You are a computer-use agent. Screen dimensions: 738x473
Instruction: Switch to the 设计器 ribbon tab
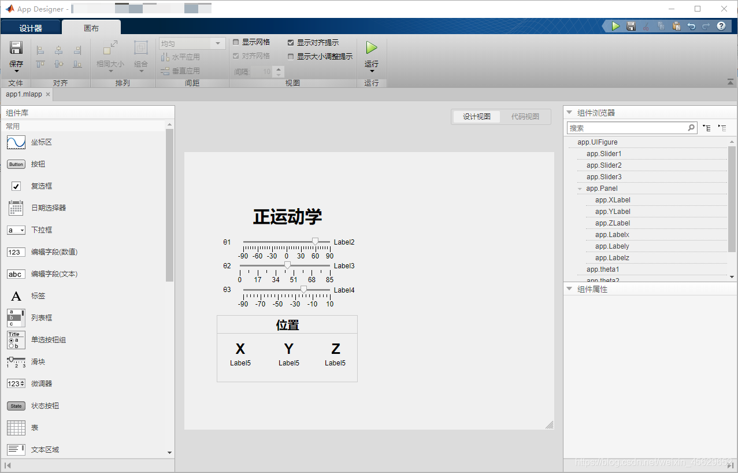coord(29,27)
